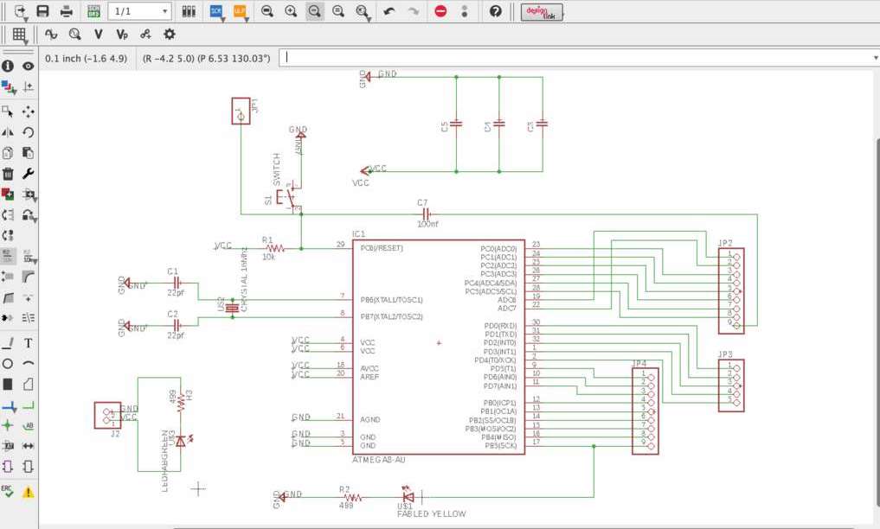Toggle the Show eye tool
Image resolution: width=880 pixels, height=529 pixels.
tap(28, 66)
